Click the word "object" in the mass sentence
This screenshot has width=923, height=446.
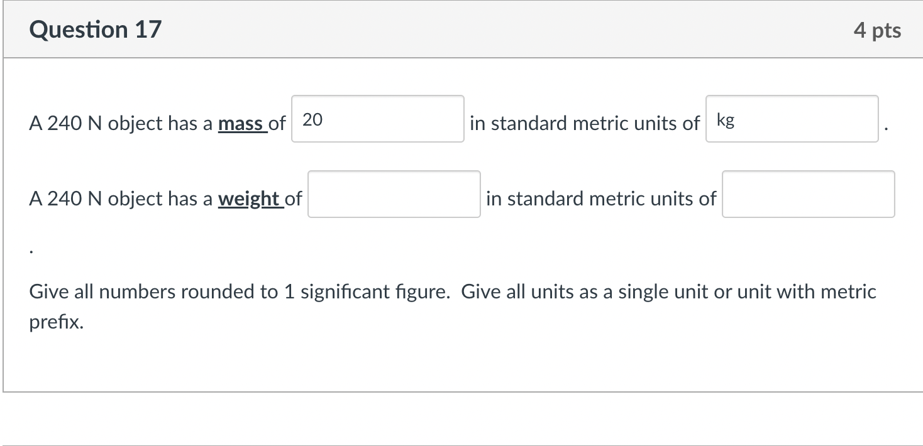[135, 124]
